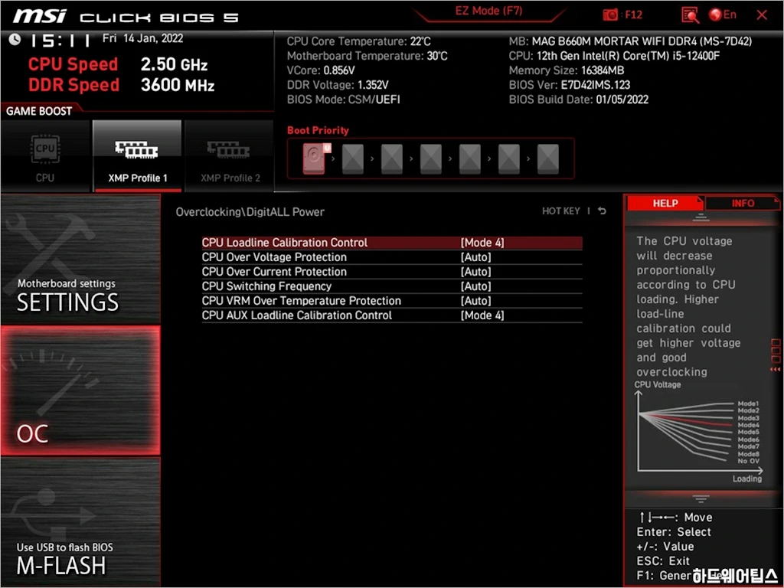Click the CPU Core Temperature 22°C reading
The image size is (784, 588).
(358, 41)
